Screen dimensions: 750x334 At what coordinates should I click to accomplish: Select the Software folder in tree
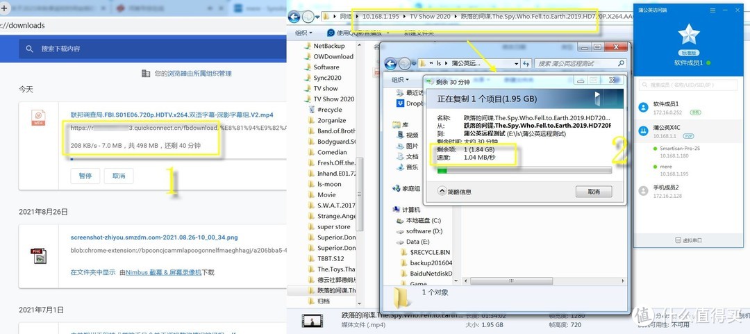(326, 67)
